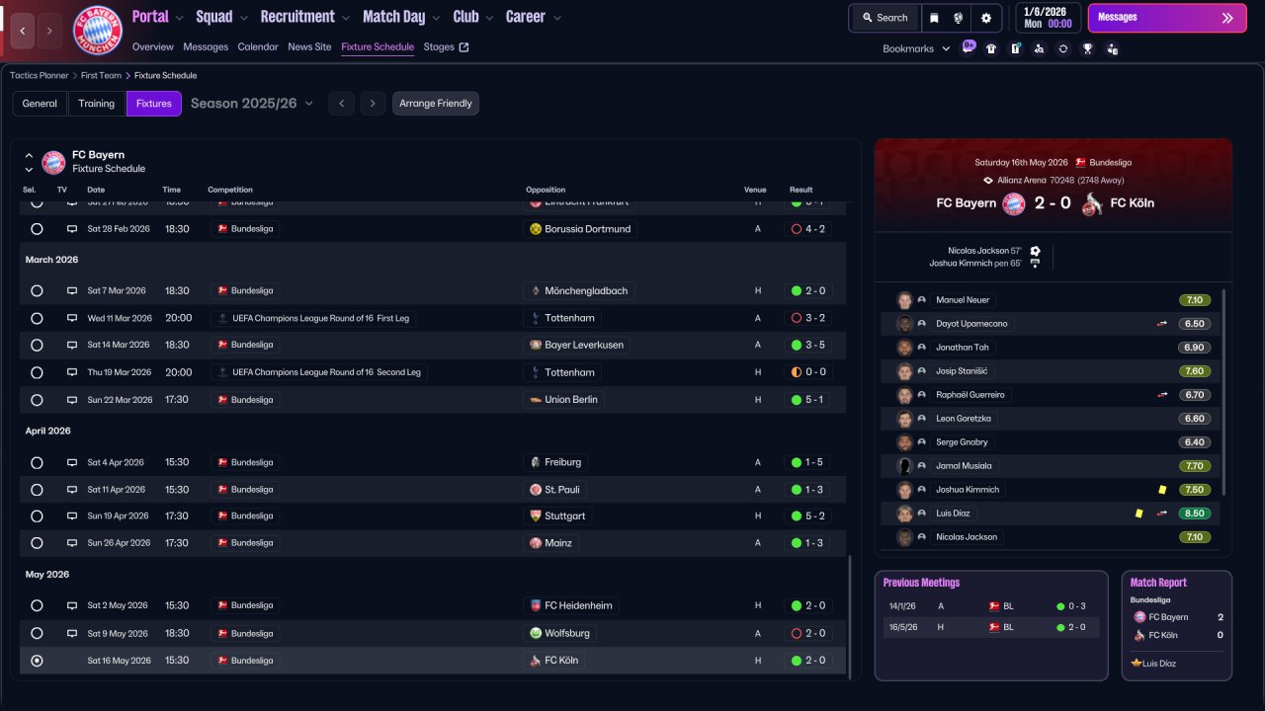This screenshot has width=1265, height=711.
Task: Click the Wolfsburg club crest
Action: point(536,633)
